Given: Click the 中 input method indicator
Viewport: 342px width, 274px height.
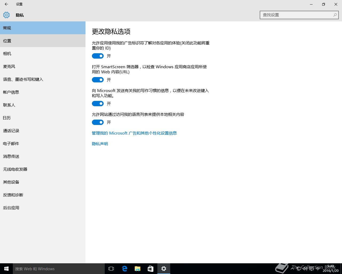Looking at the screenshot, I should [318, 269].
